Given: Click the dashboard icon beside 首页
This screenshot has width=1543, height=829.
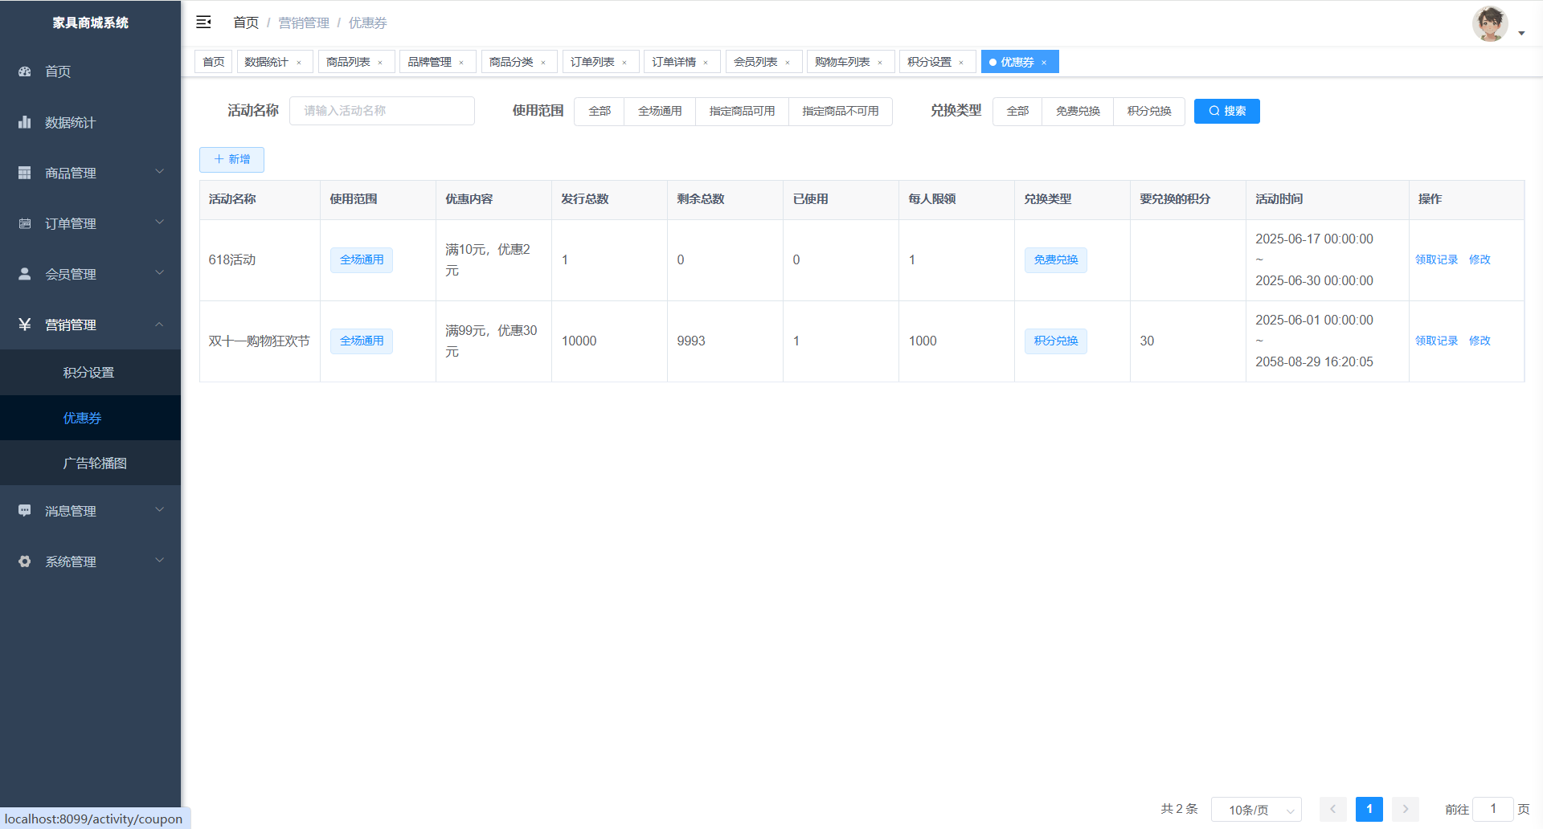Looking at the screenshot, I should click(25, 71).
